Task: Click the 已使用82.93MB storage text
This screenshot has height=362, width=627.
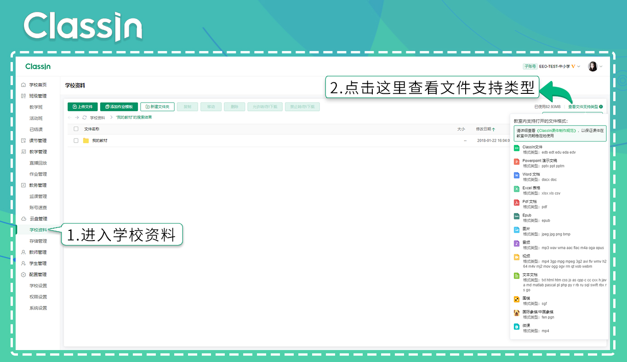Action: click(547, 107)
